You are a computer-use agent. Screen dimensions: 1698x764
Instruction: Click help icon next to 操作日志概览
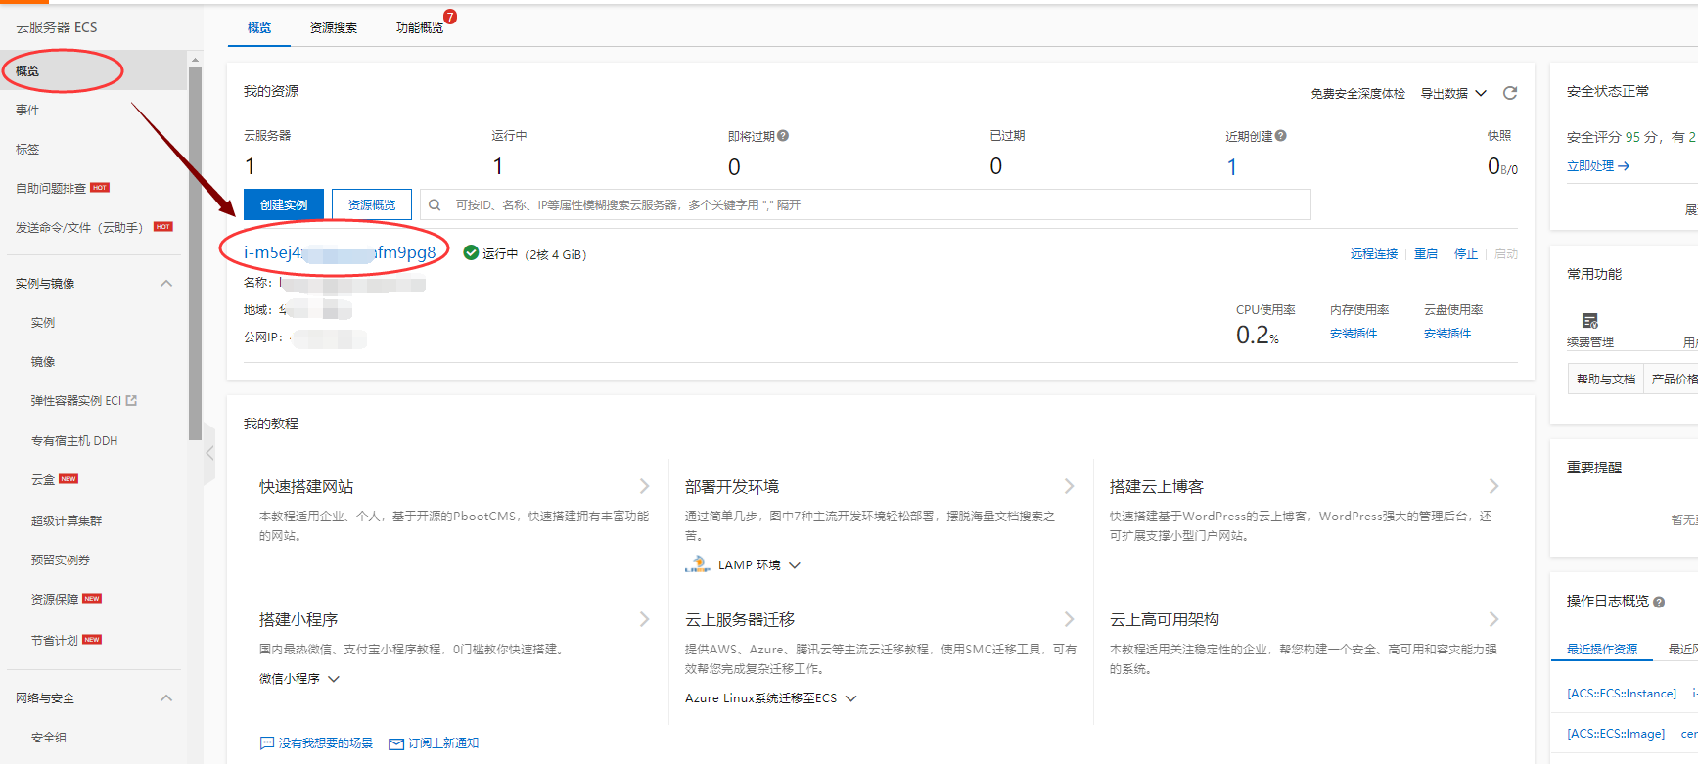point(1659,602)
